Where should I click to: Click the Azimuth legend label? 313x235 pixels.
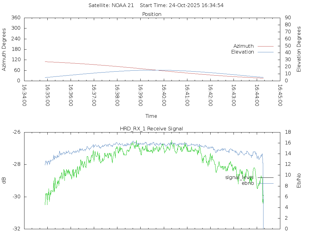(x=243, y=46)
